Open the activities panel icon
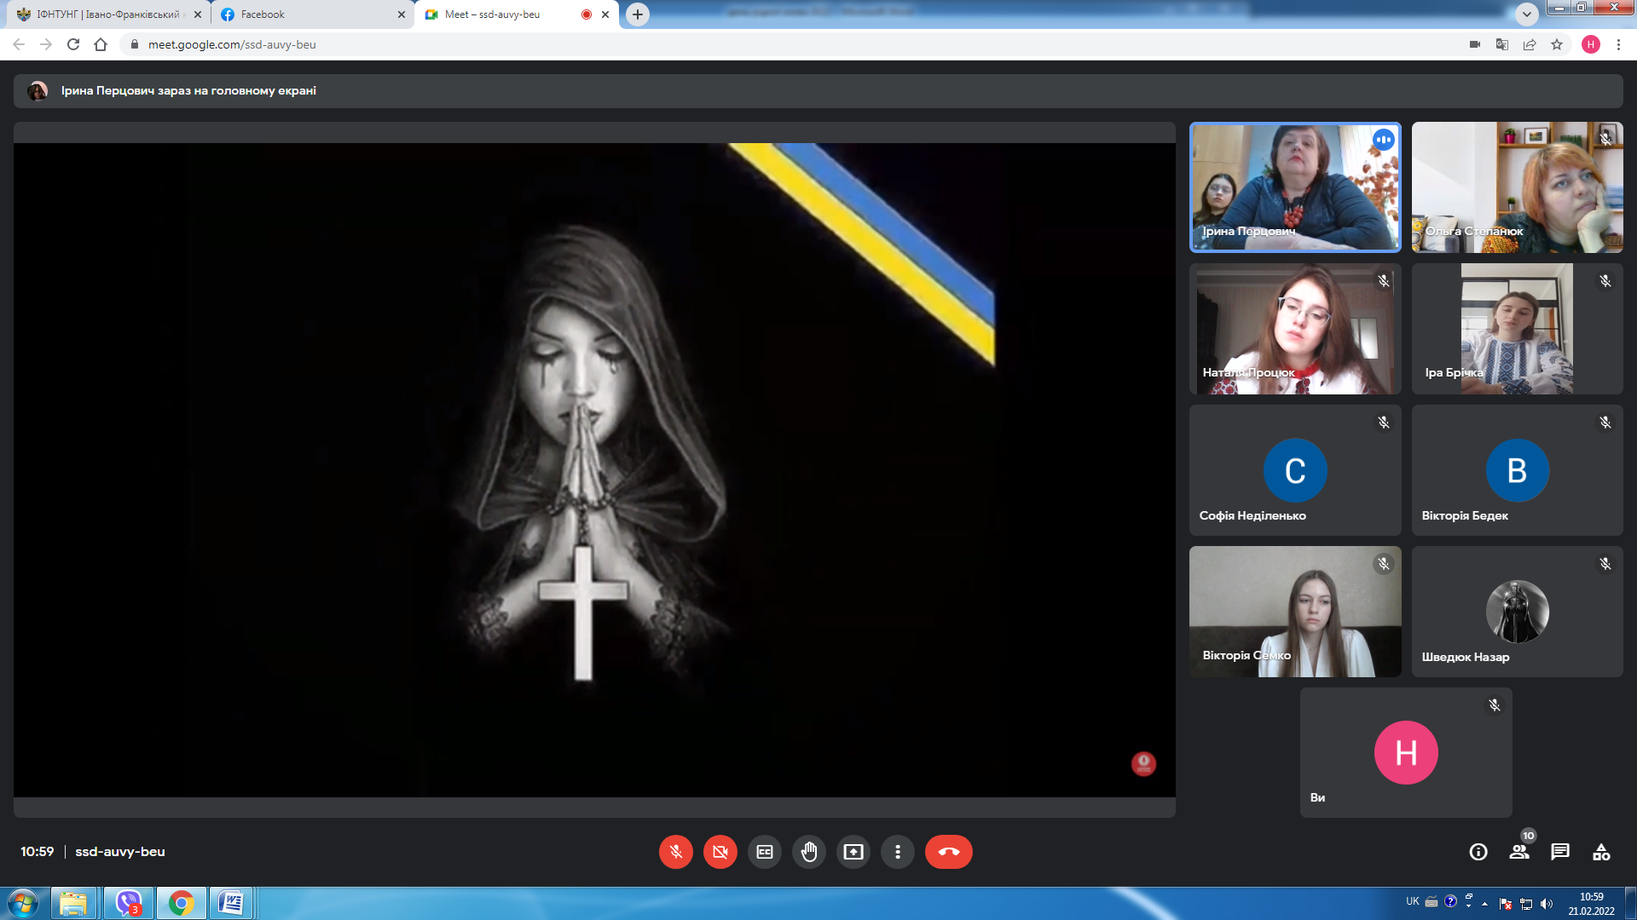The image size is (1637, 920). 1601,852
